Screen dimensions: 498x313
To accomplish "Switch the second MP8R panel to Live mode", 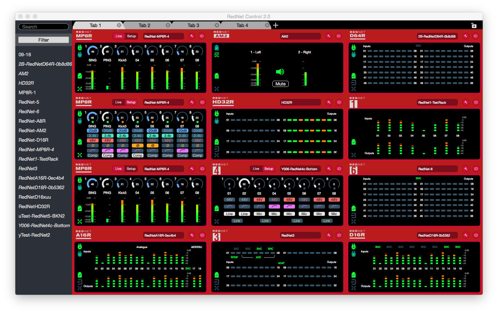I will (x=118, y=102).
